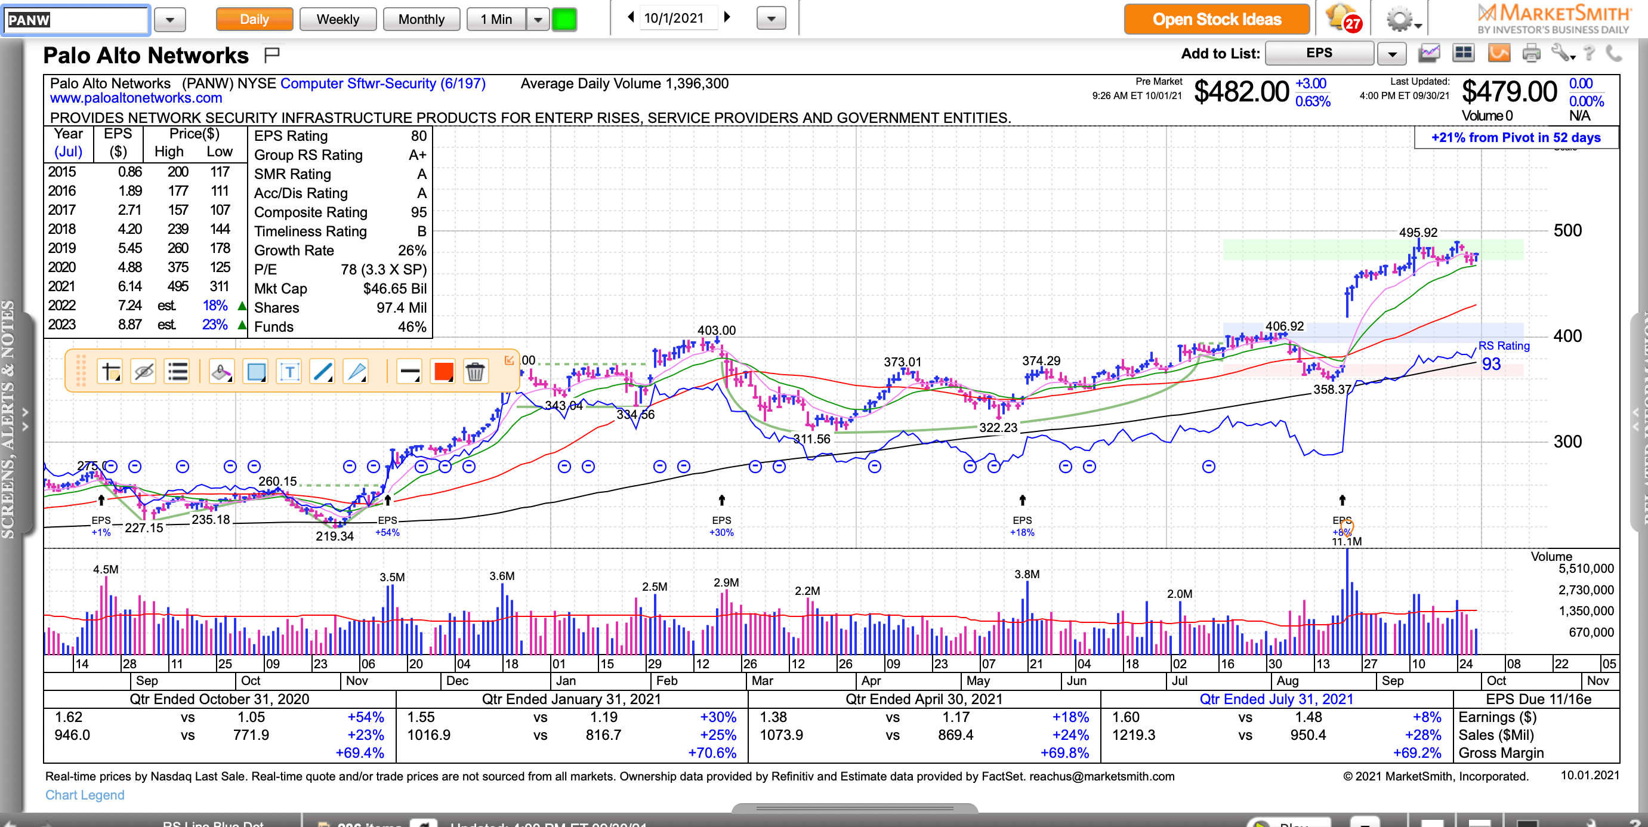The width and height of the screenshot is (1648, 827).
Task: Open the multi-chart grid view icon
Action: tap(1463, 54)
